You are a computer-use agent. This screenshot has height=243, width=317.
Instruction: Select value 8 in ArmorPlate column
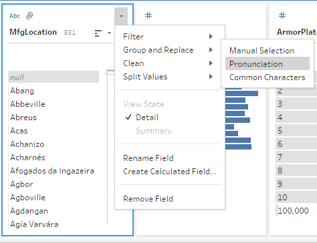[x=296, y=171]
